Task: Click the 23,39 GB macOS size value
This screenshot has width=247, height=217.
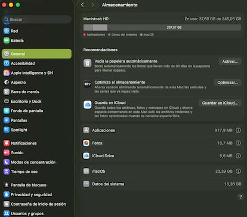Action: (224, 171)
